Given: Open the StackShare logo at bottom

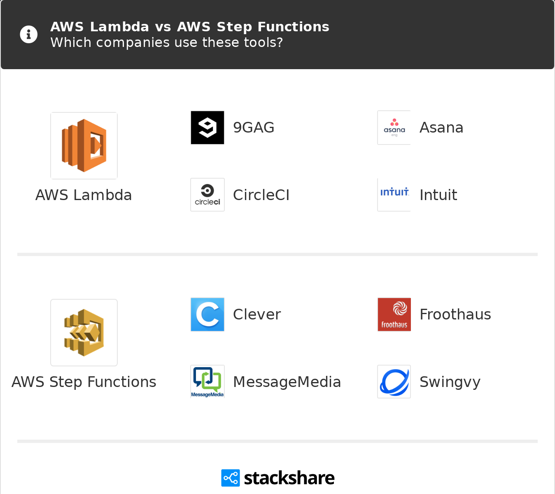Looking at the screenshot, I should [278, 478].
